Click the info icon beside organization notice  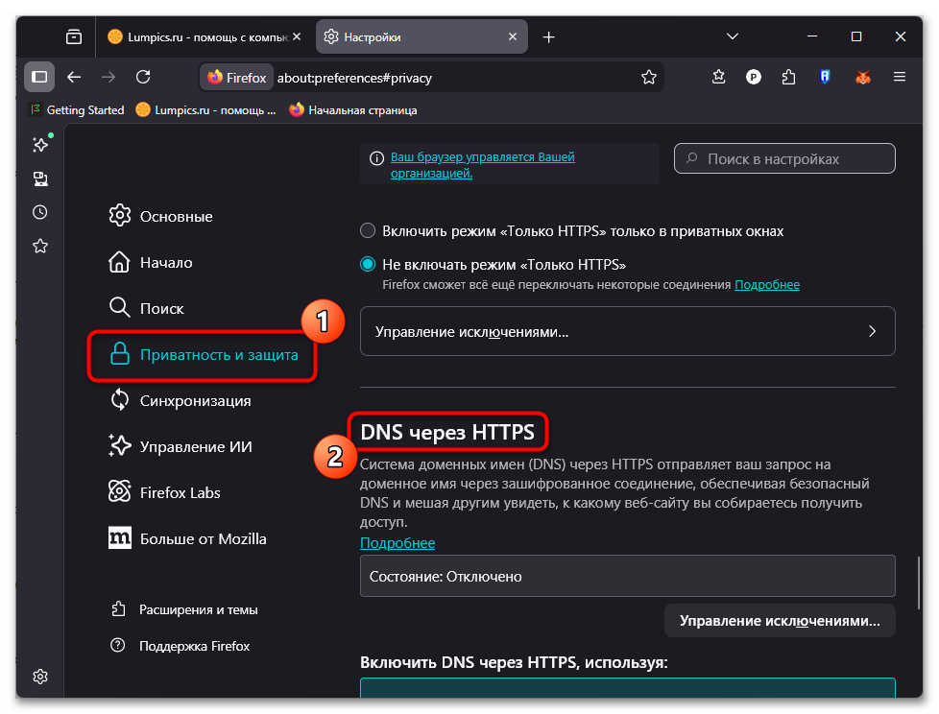376,158
